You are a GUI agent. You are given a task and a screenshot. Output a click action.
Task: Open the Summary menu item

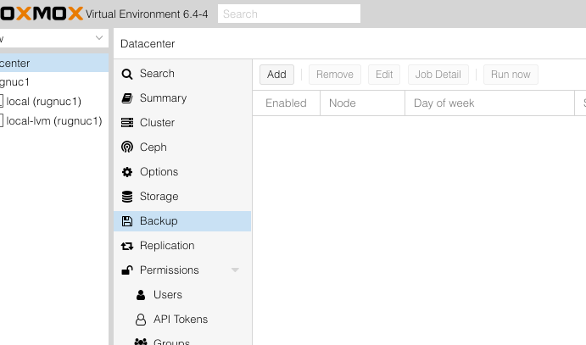(182, 98)
